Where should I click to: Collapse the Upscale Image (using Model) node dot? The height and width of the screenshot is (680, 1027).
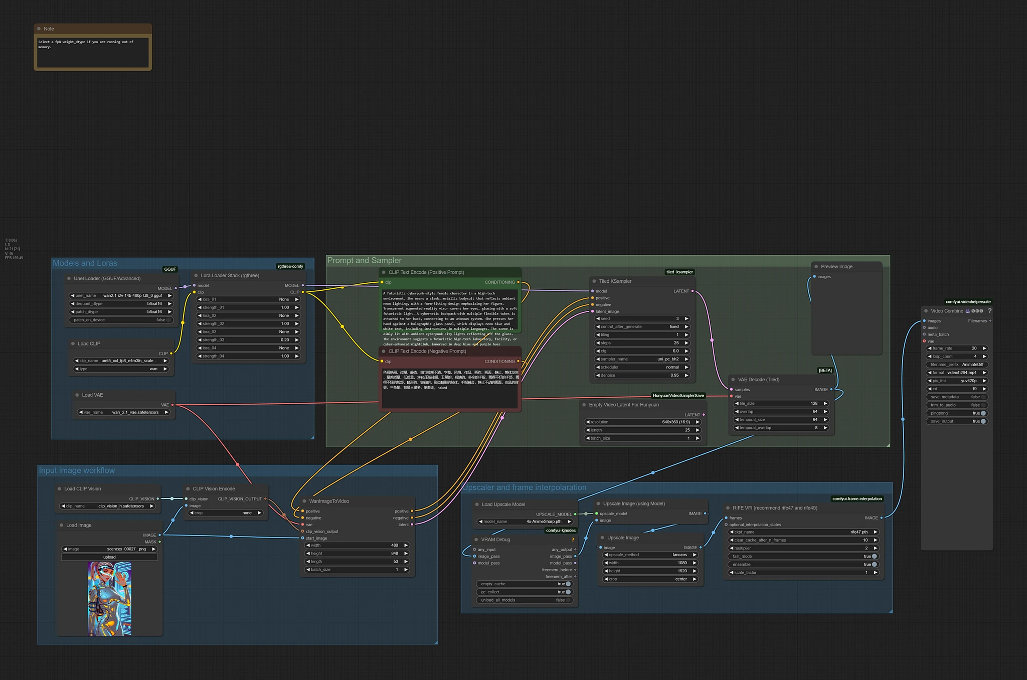click(x=598, y=503)
